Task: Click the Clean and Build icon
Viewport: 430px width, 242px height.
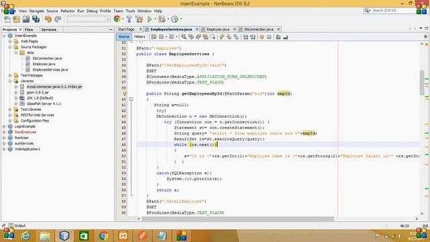Action: pyautogui.click(x=139, y=19)
